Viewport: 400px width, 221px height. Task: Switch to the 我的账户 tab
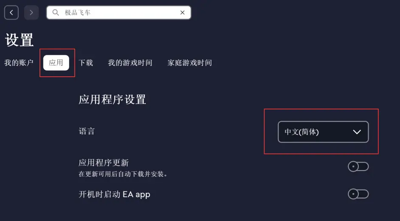pos(19,63)
